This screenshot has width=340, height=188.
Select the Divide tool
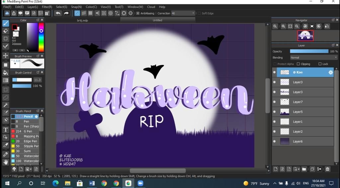pos(6,145)
